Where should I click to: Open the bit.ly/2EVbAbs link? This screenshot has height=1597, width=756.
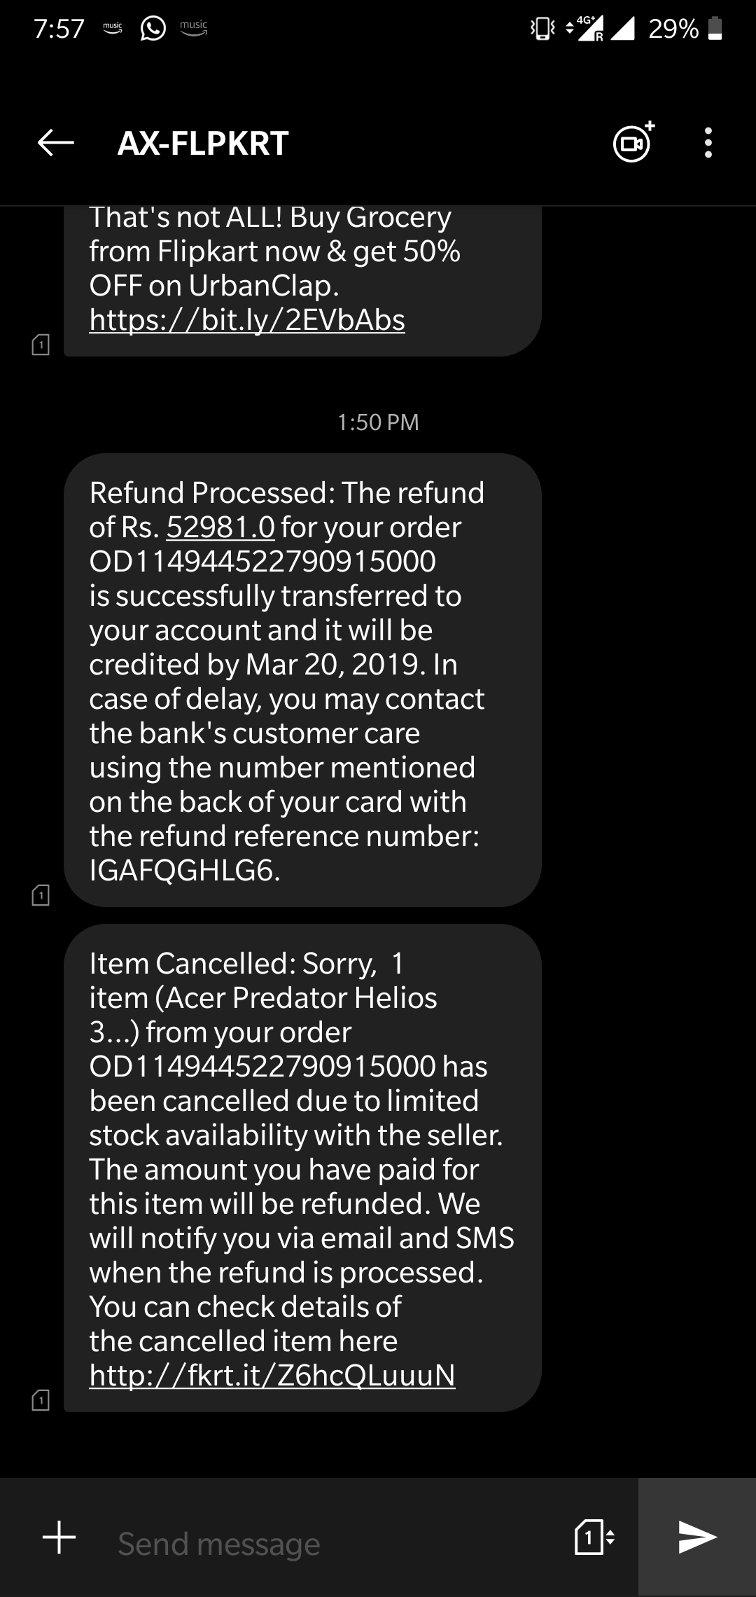(x=247, y=320)
